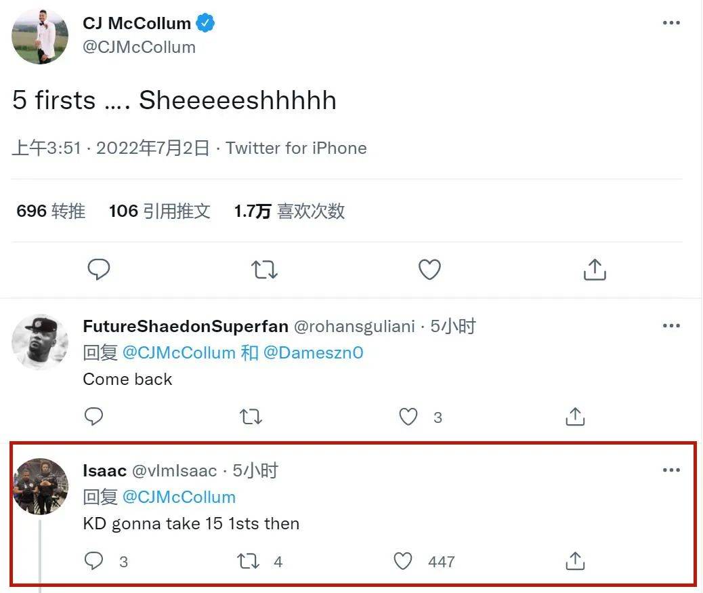Open more options on FutureShaedonSuperfan's reply
This screenshot has width=703, height=593.
(671, 326)
